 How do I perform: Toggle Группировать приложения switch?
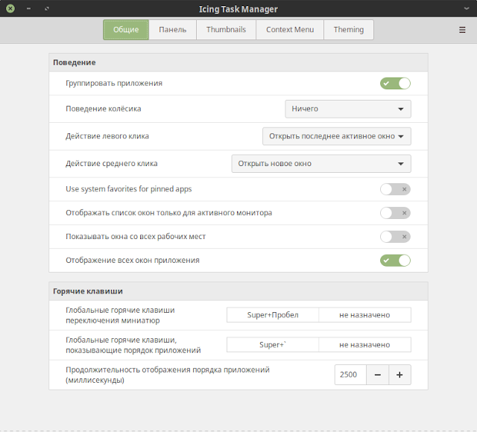395,83
